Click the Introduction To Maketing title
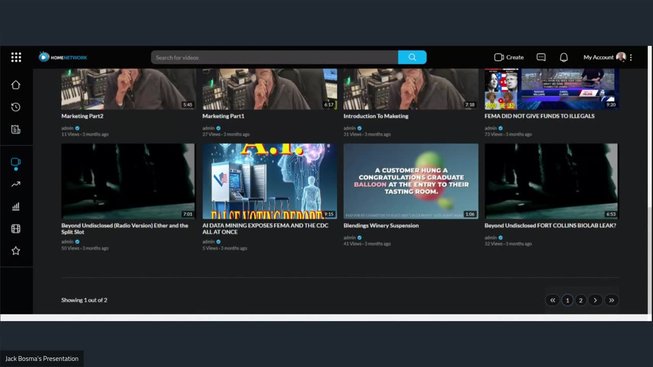Viewport: 653px width, 367px height. [376, 116]
